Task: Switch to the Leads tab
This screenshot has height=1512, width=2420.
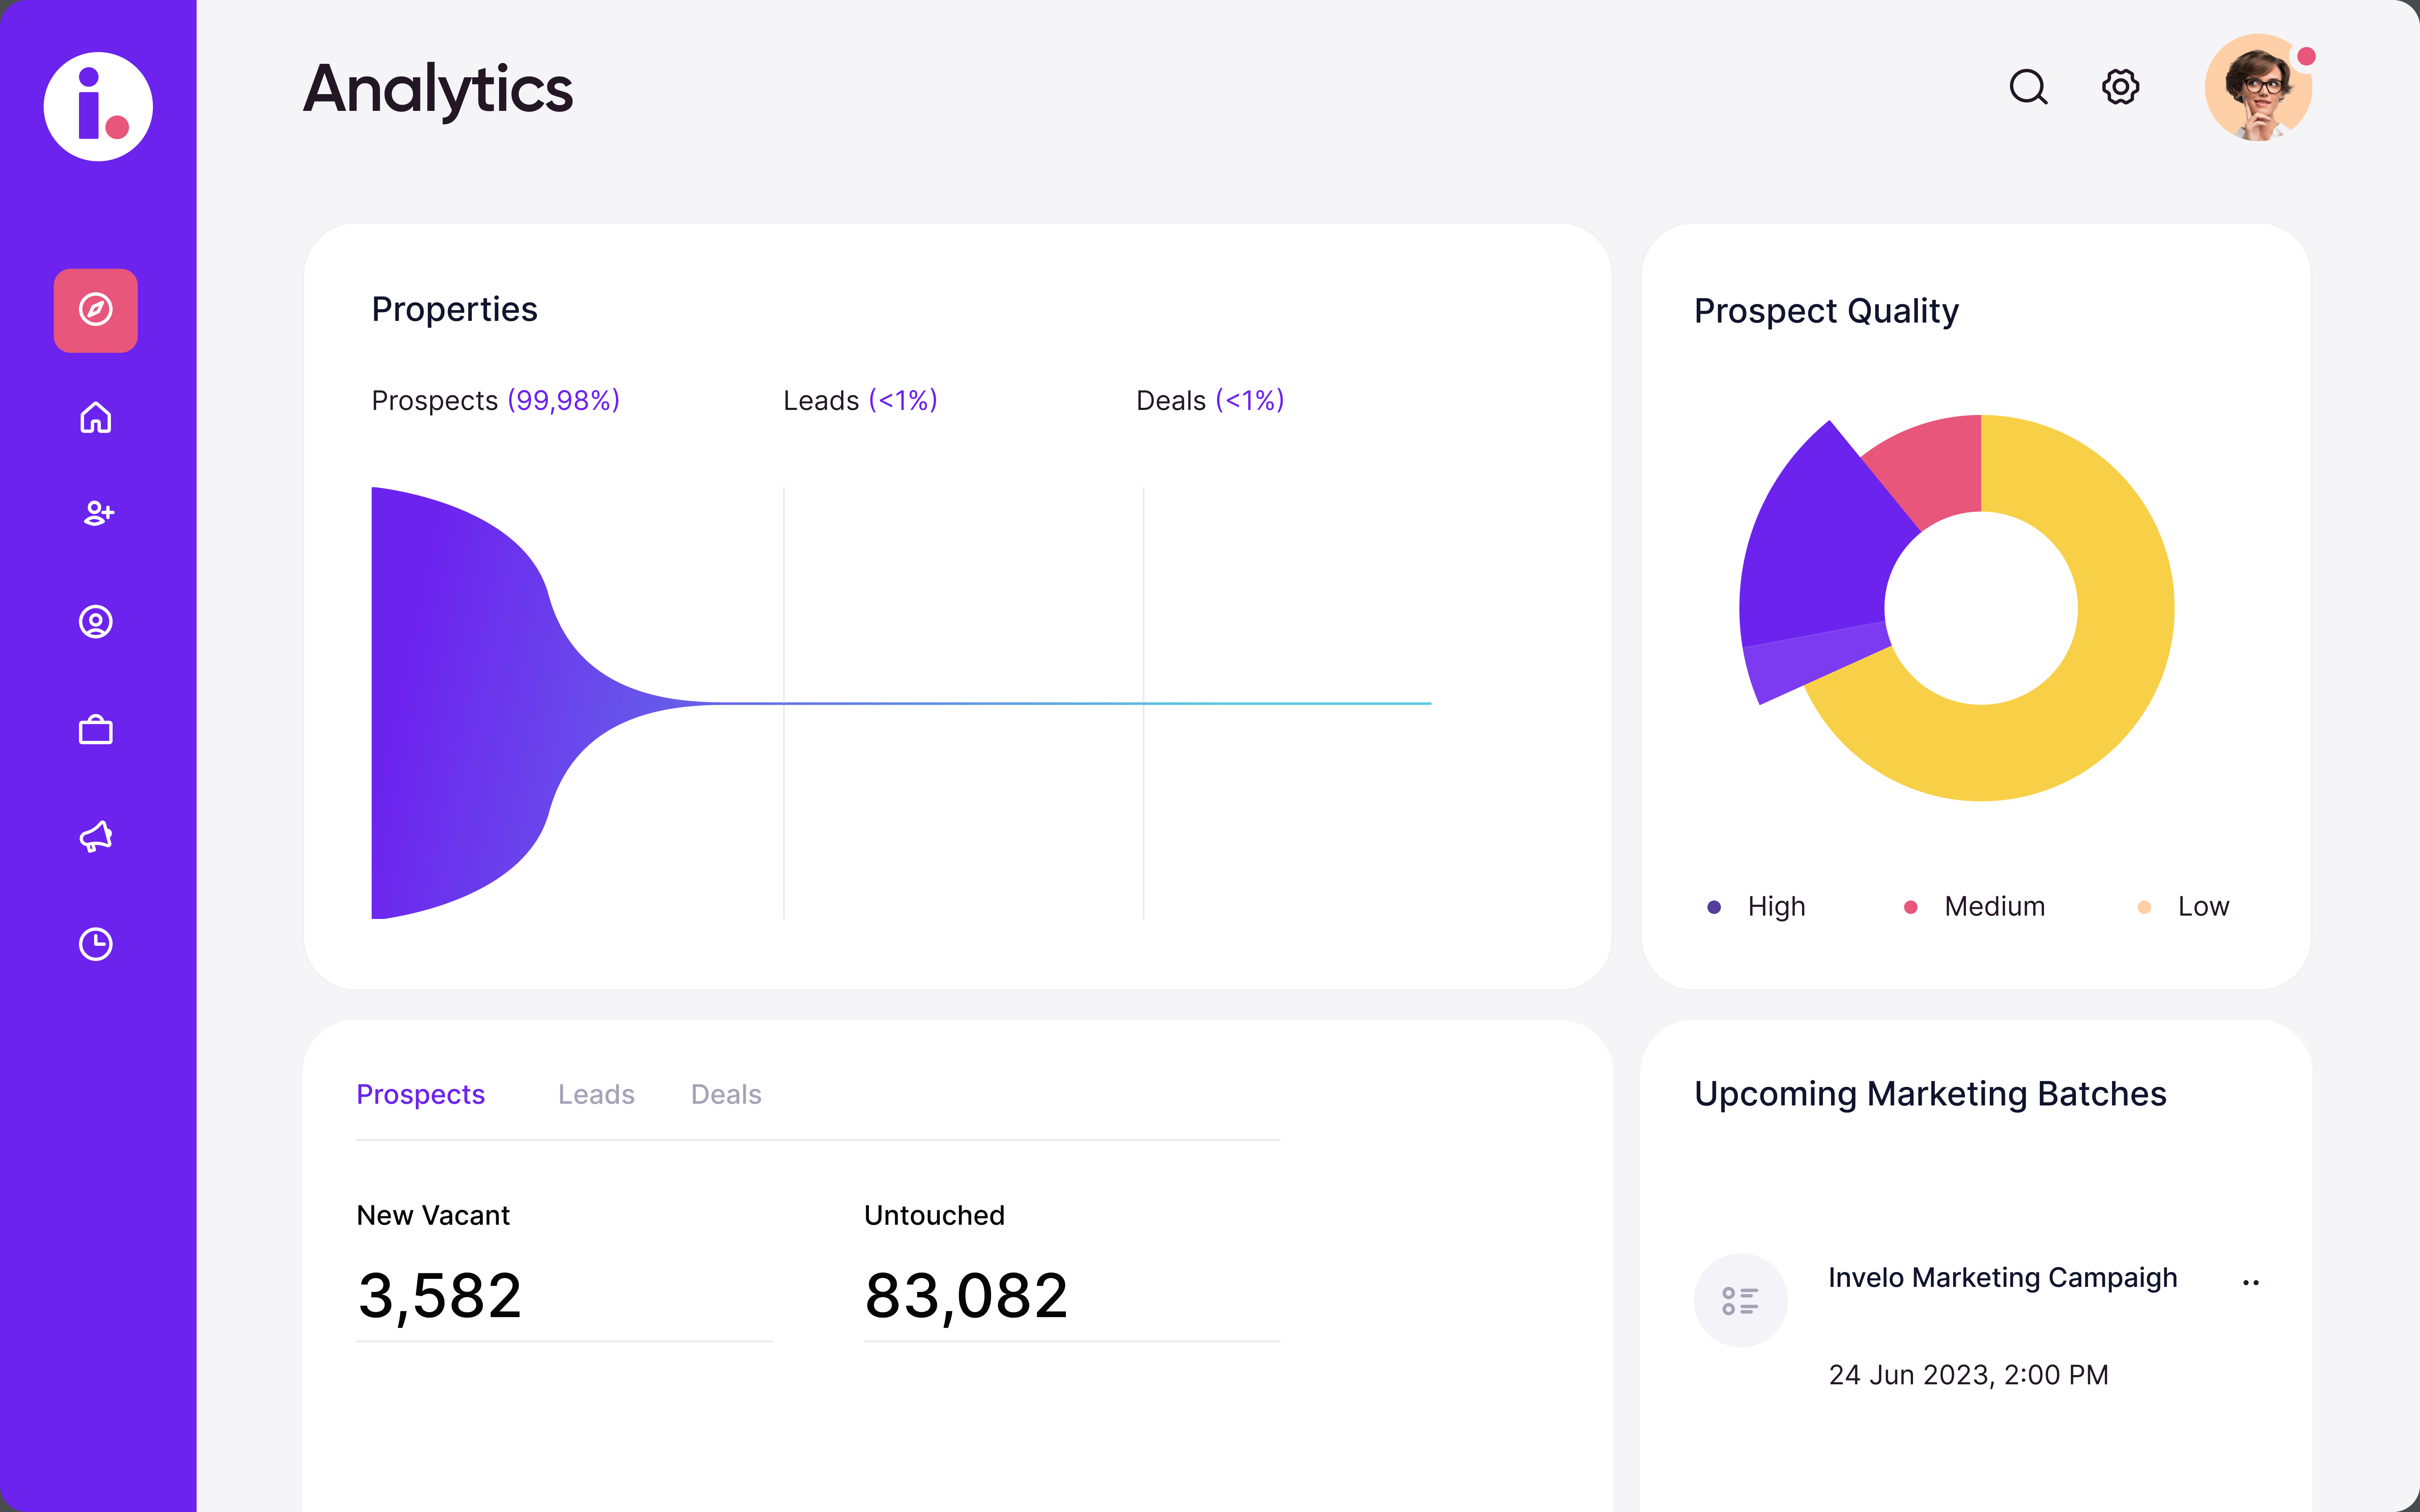Action: tap(596, 1094)
